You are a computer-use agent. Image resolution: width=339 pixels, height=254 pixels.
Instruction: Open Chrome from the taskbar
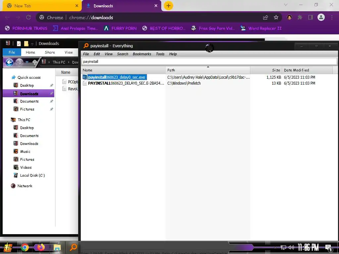coord(24,247)
